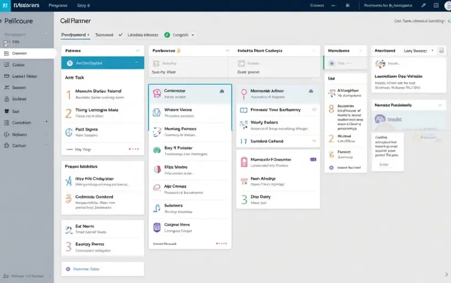Click the colorful cluster icon under 'Atoentwred'
Image resolution: width=451 pixels, height=283 pixels.
(x=380, y=64)
